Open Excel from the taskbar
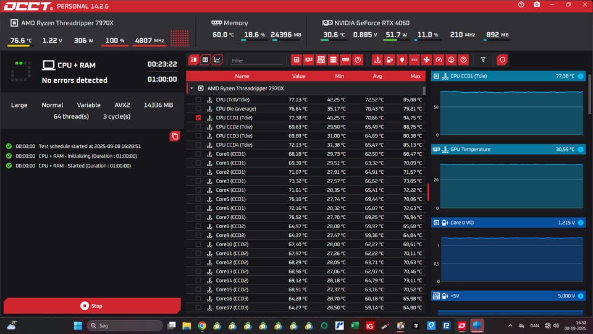The width and height of the screenshot is (593, 334). pyautogui.click(x=355, y=326)
